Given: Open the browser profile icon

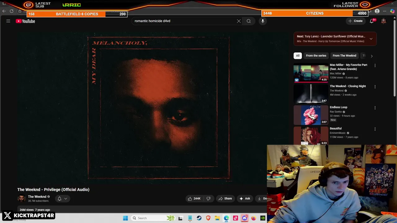Looking at the screenshot, I should 377,11.
